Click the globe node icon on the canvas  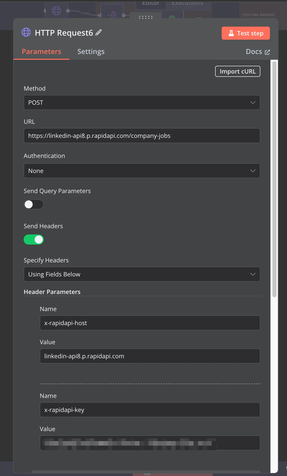pos(56,11)
